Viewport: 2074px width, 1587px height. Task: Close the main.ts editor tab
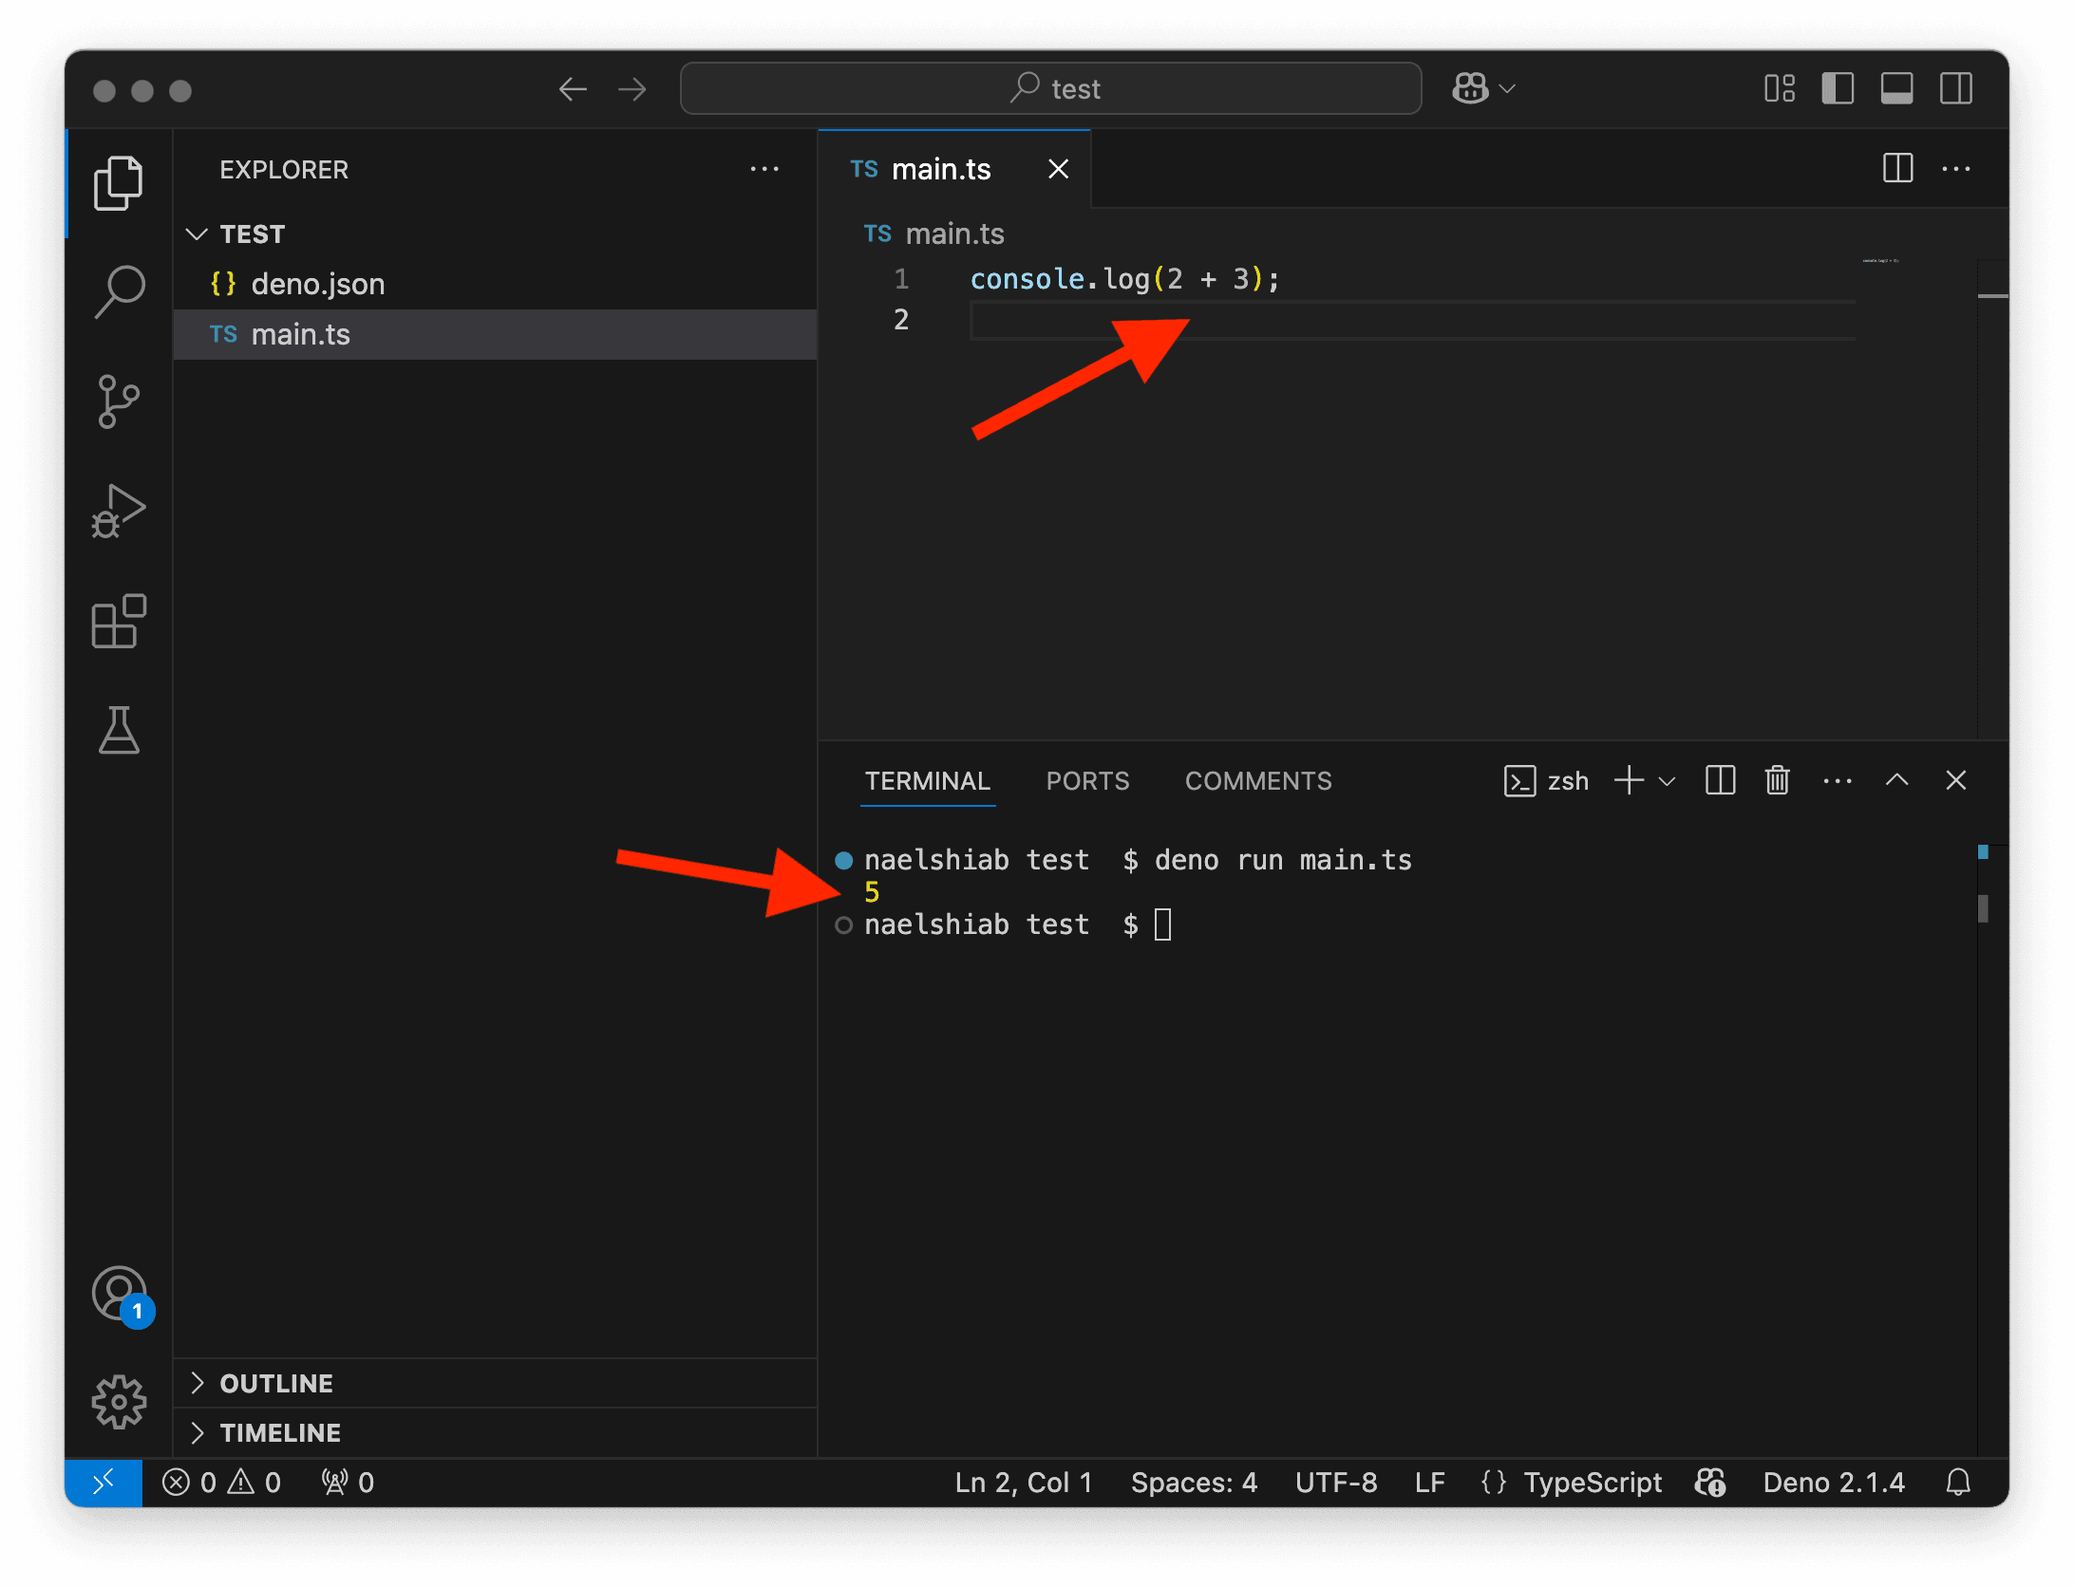1058,169
